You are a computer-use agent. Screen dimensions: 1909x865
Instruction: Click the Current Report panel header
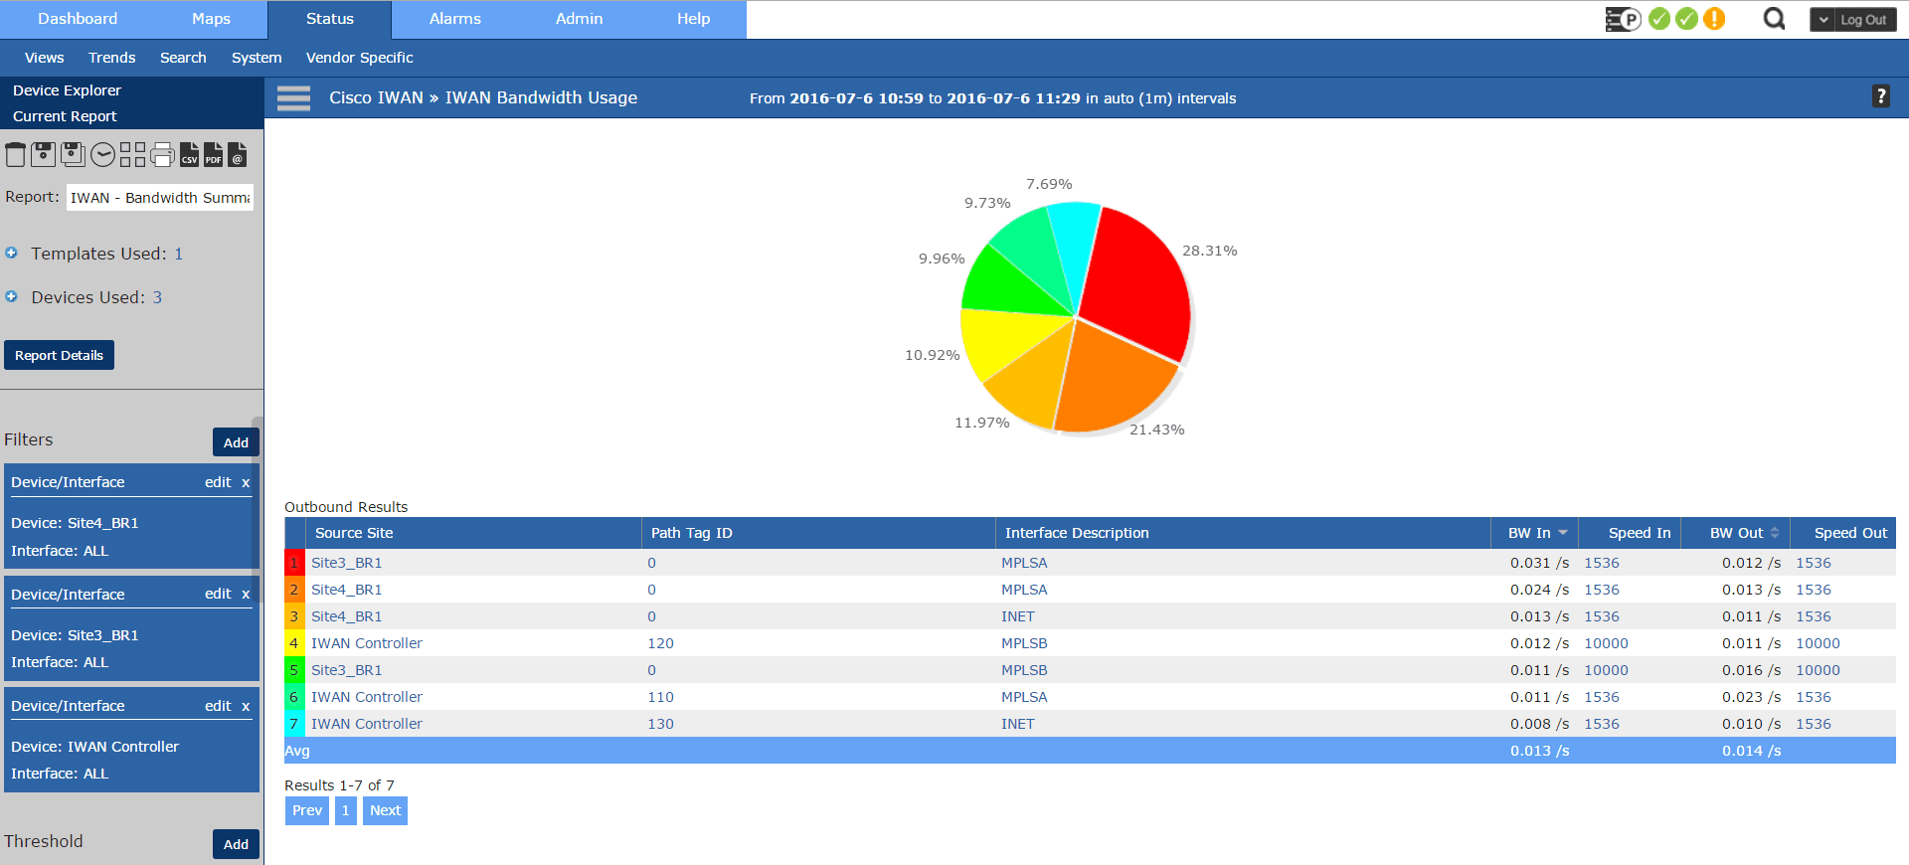coord(65,116)
